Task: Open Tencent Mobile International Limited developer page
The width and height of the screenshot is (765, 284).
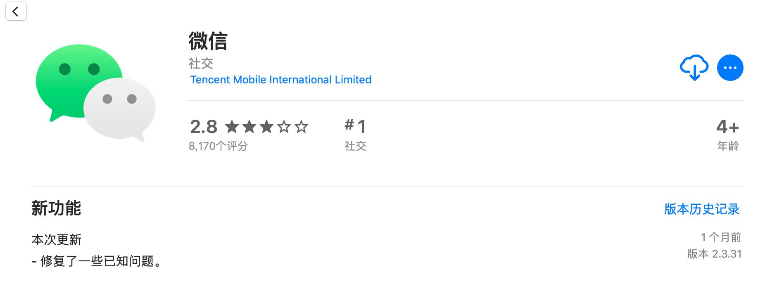Action: coord(280,80)
